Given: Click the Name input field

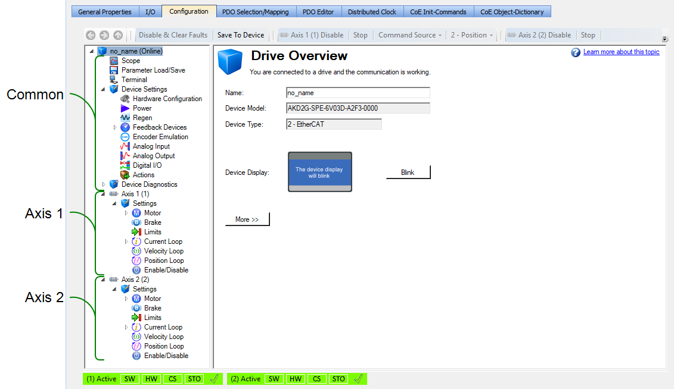Looking at the screenshot, I should [x=358, y=93].
